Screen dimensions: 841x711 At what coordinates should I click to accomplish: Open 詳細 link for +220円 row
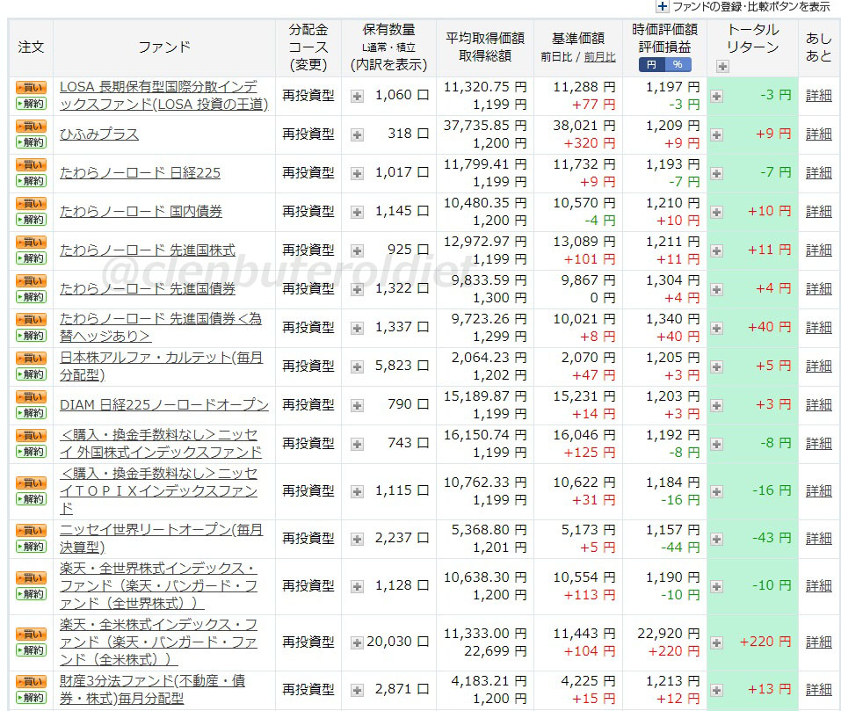tap(818, 642)
